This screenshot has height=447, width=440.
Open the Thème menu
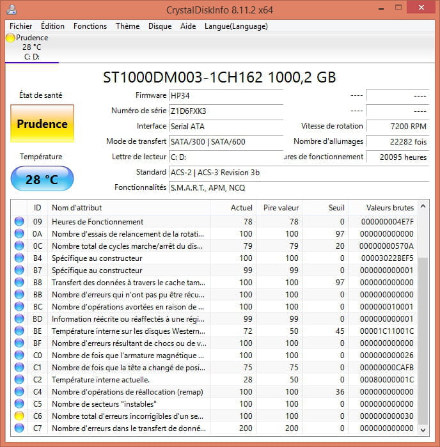click(127, 26)
